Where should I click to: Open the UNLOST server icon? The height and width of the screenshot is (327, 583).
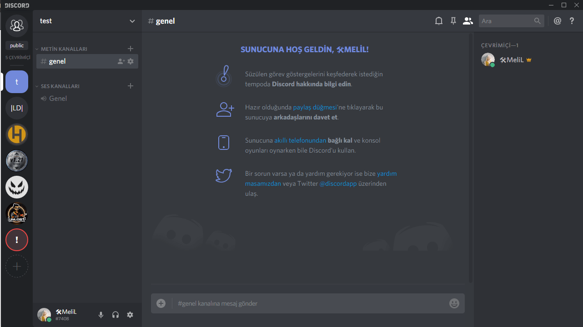[17, 213]
